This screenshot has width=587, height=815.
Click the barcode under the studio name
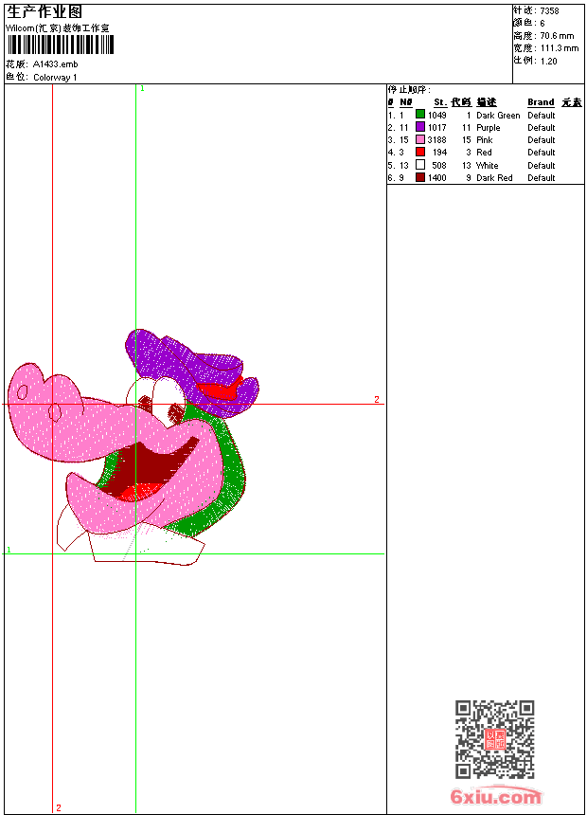point(60,45)
